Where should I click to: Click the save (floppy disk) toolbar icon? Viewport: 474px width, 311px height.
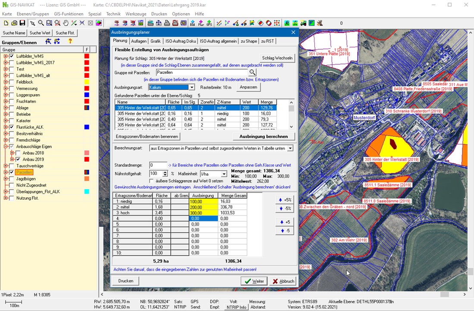click(22, 23)
